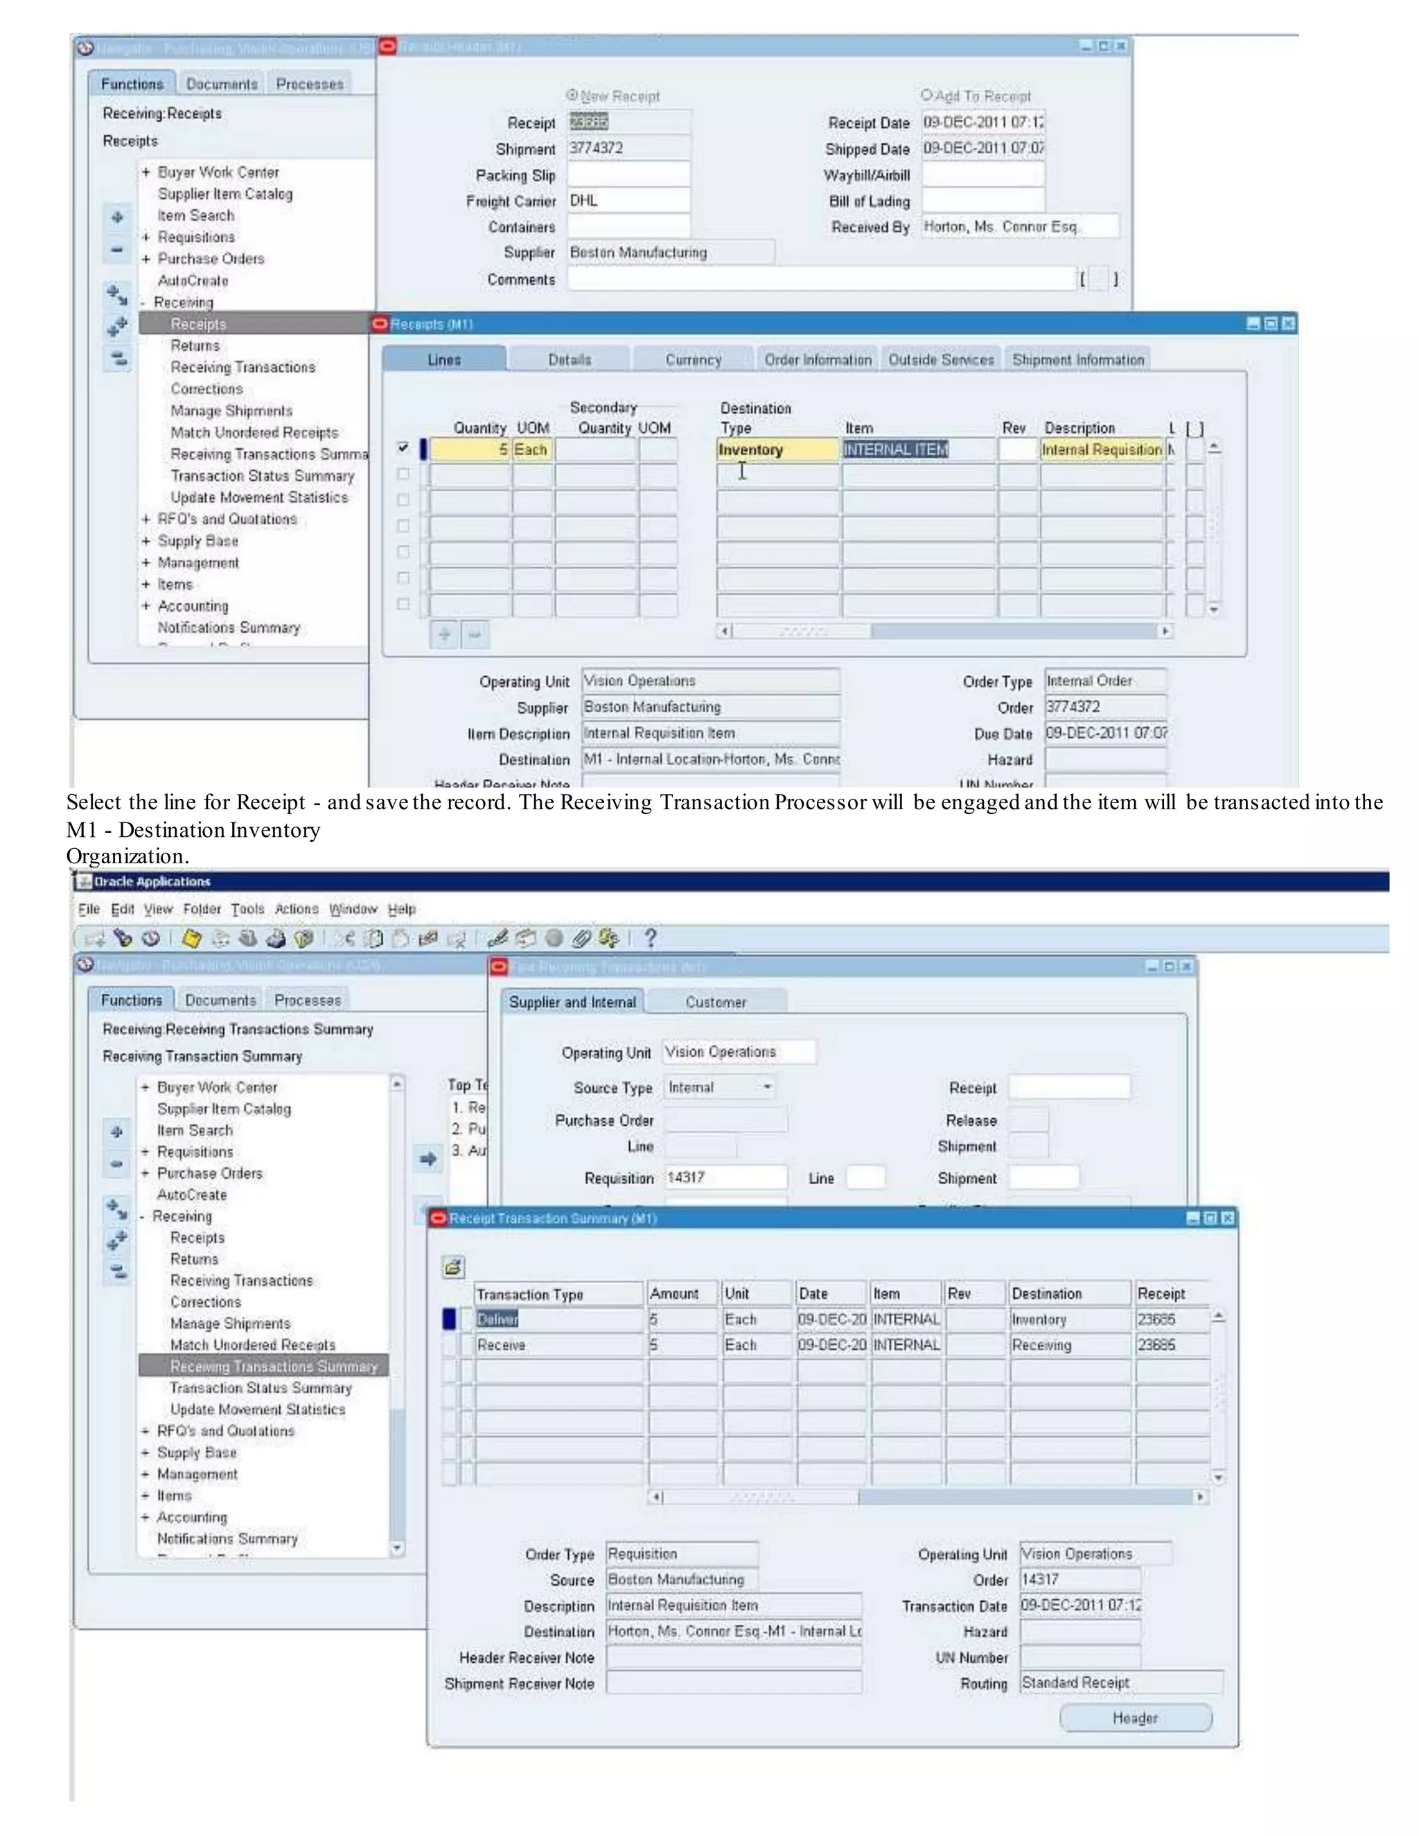Open the File menu
Viewport: 1419px width, 1836px height.
(88, 909)
